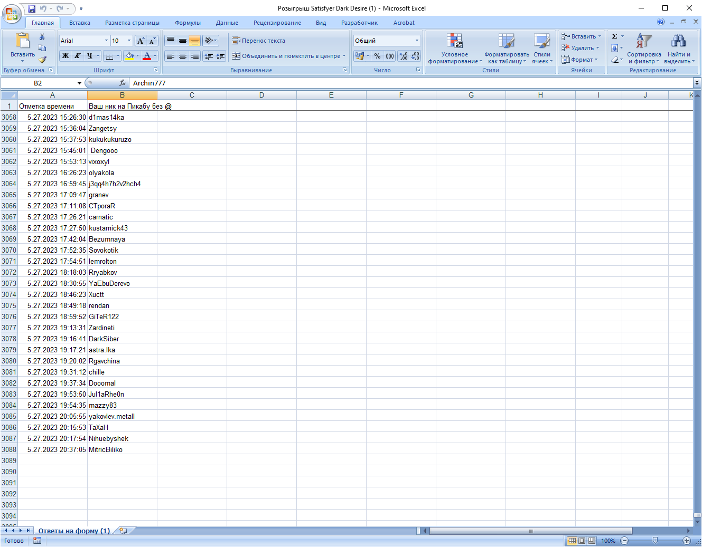The width and height of the screenshot is (702, 547).
Task: Open Условное форматирование styles menu
Action: 454,50
